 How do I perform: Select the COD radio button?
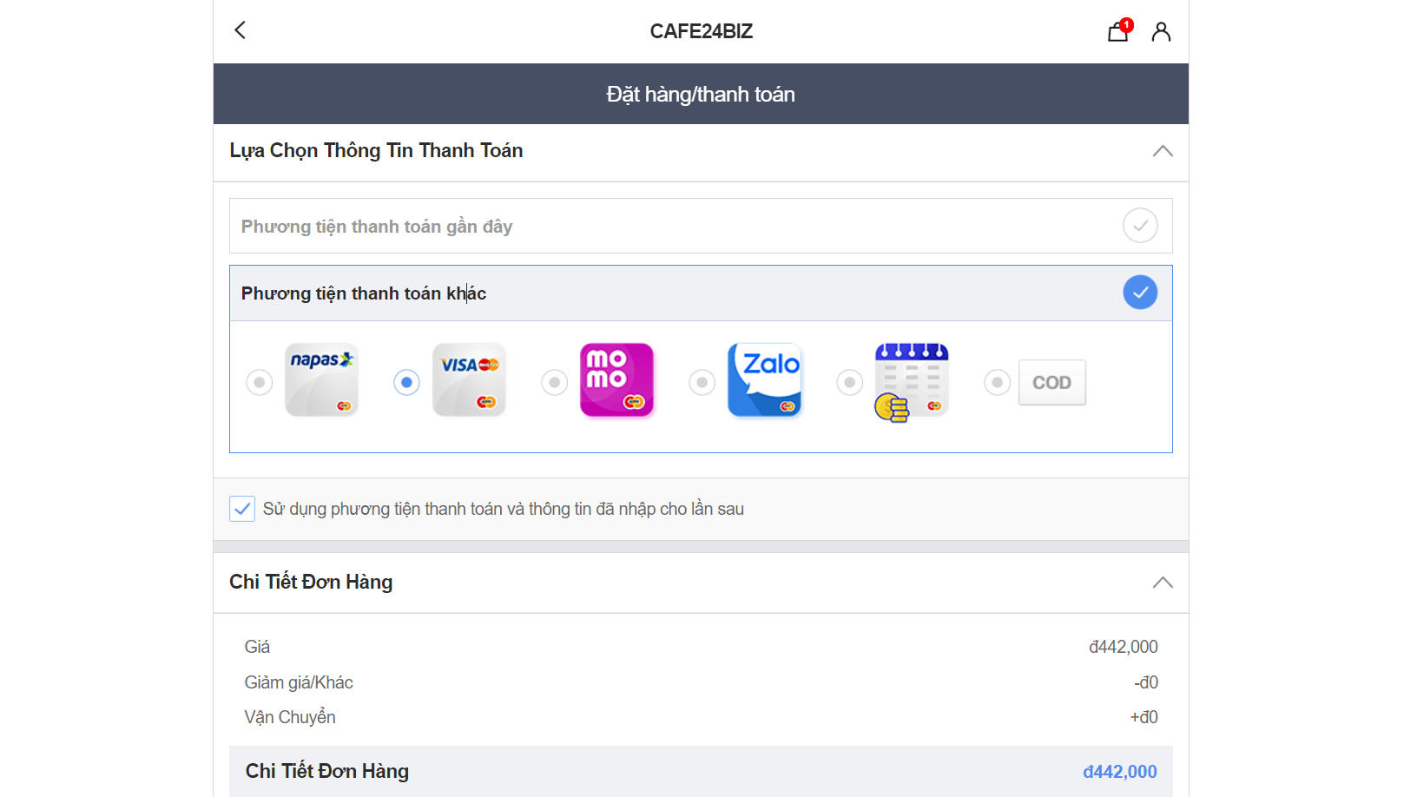point(998,382)
